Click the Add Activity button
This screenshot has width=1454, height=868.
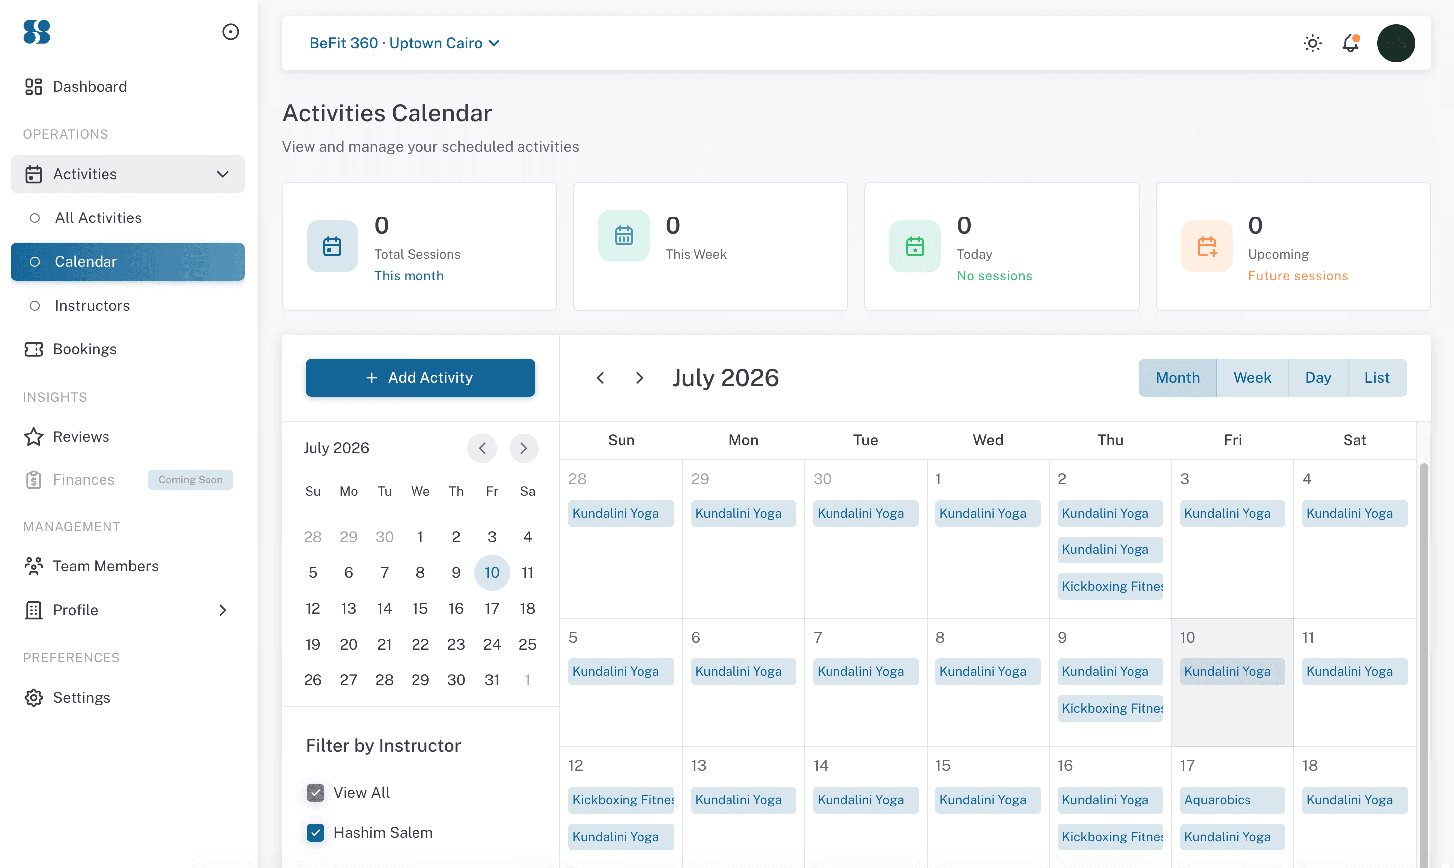tap(420, 378)
